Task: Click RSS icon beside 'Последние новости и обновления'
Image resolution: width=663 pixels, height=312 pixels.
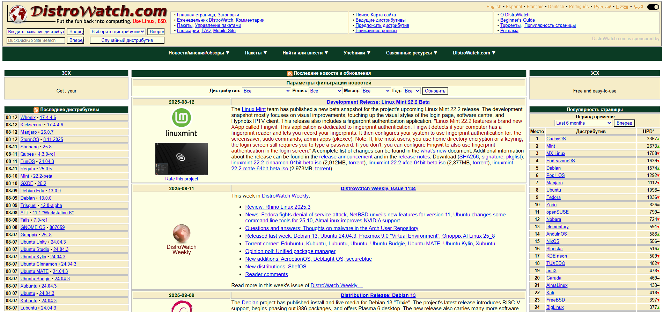Action: [x=289, y=74]
